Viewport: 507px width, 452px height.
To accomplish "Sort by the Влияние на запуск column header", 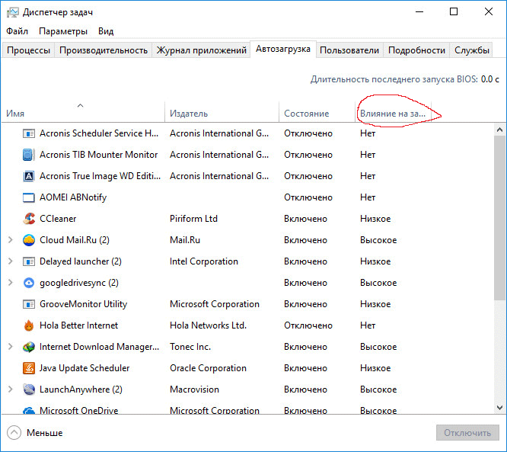I will click(x=393, y=112).
